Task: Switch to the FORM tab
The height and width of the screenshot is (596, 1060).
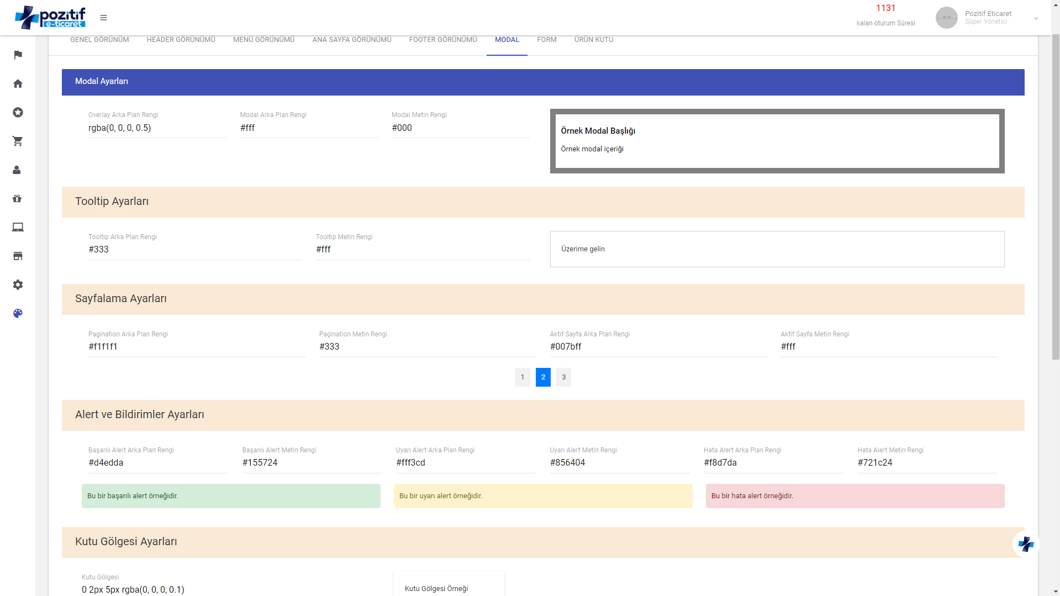Action: pos(546,40)
